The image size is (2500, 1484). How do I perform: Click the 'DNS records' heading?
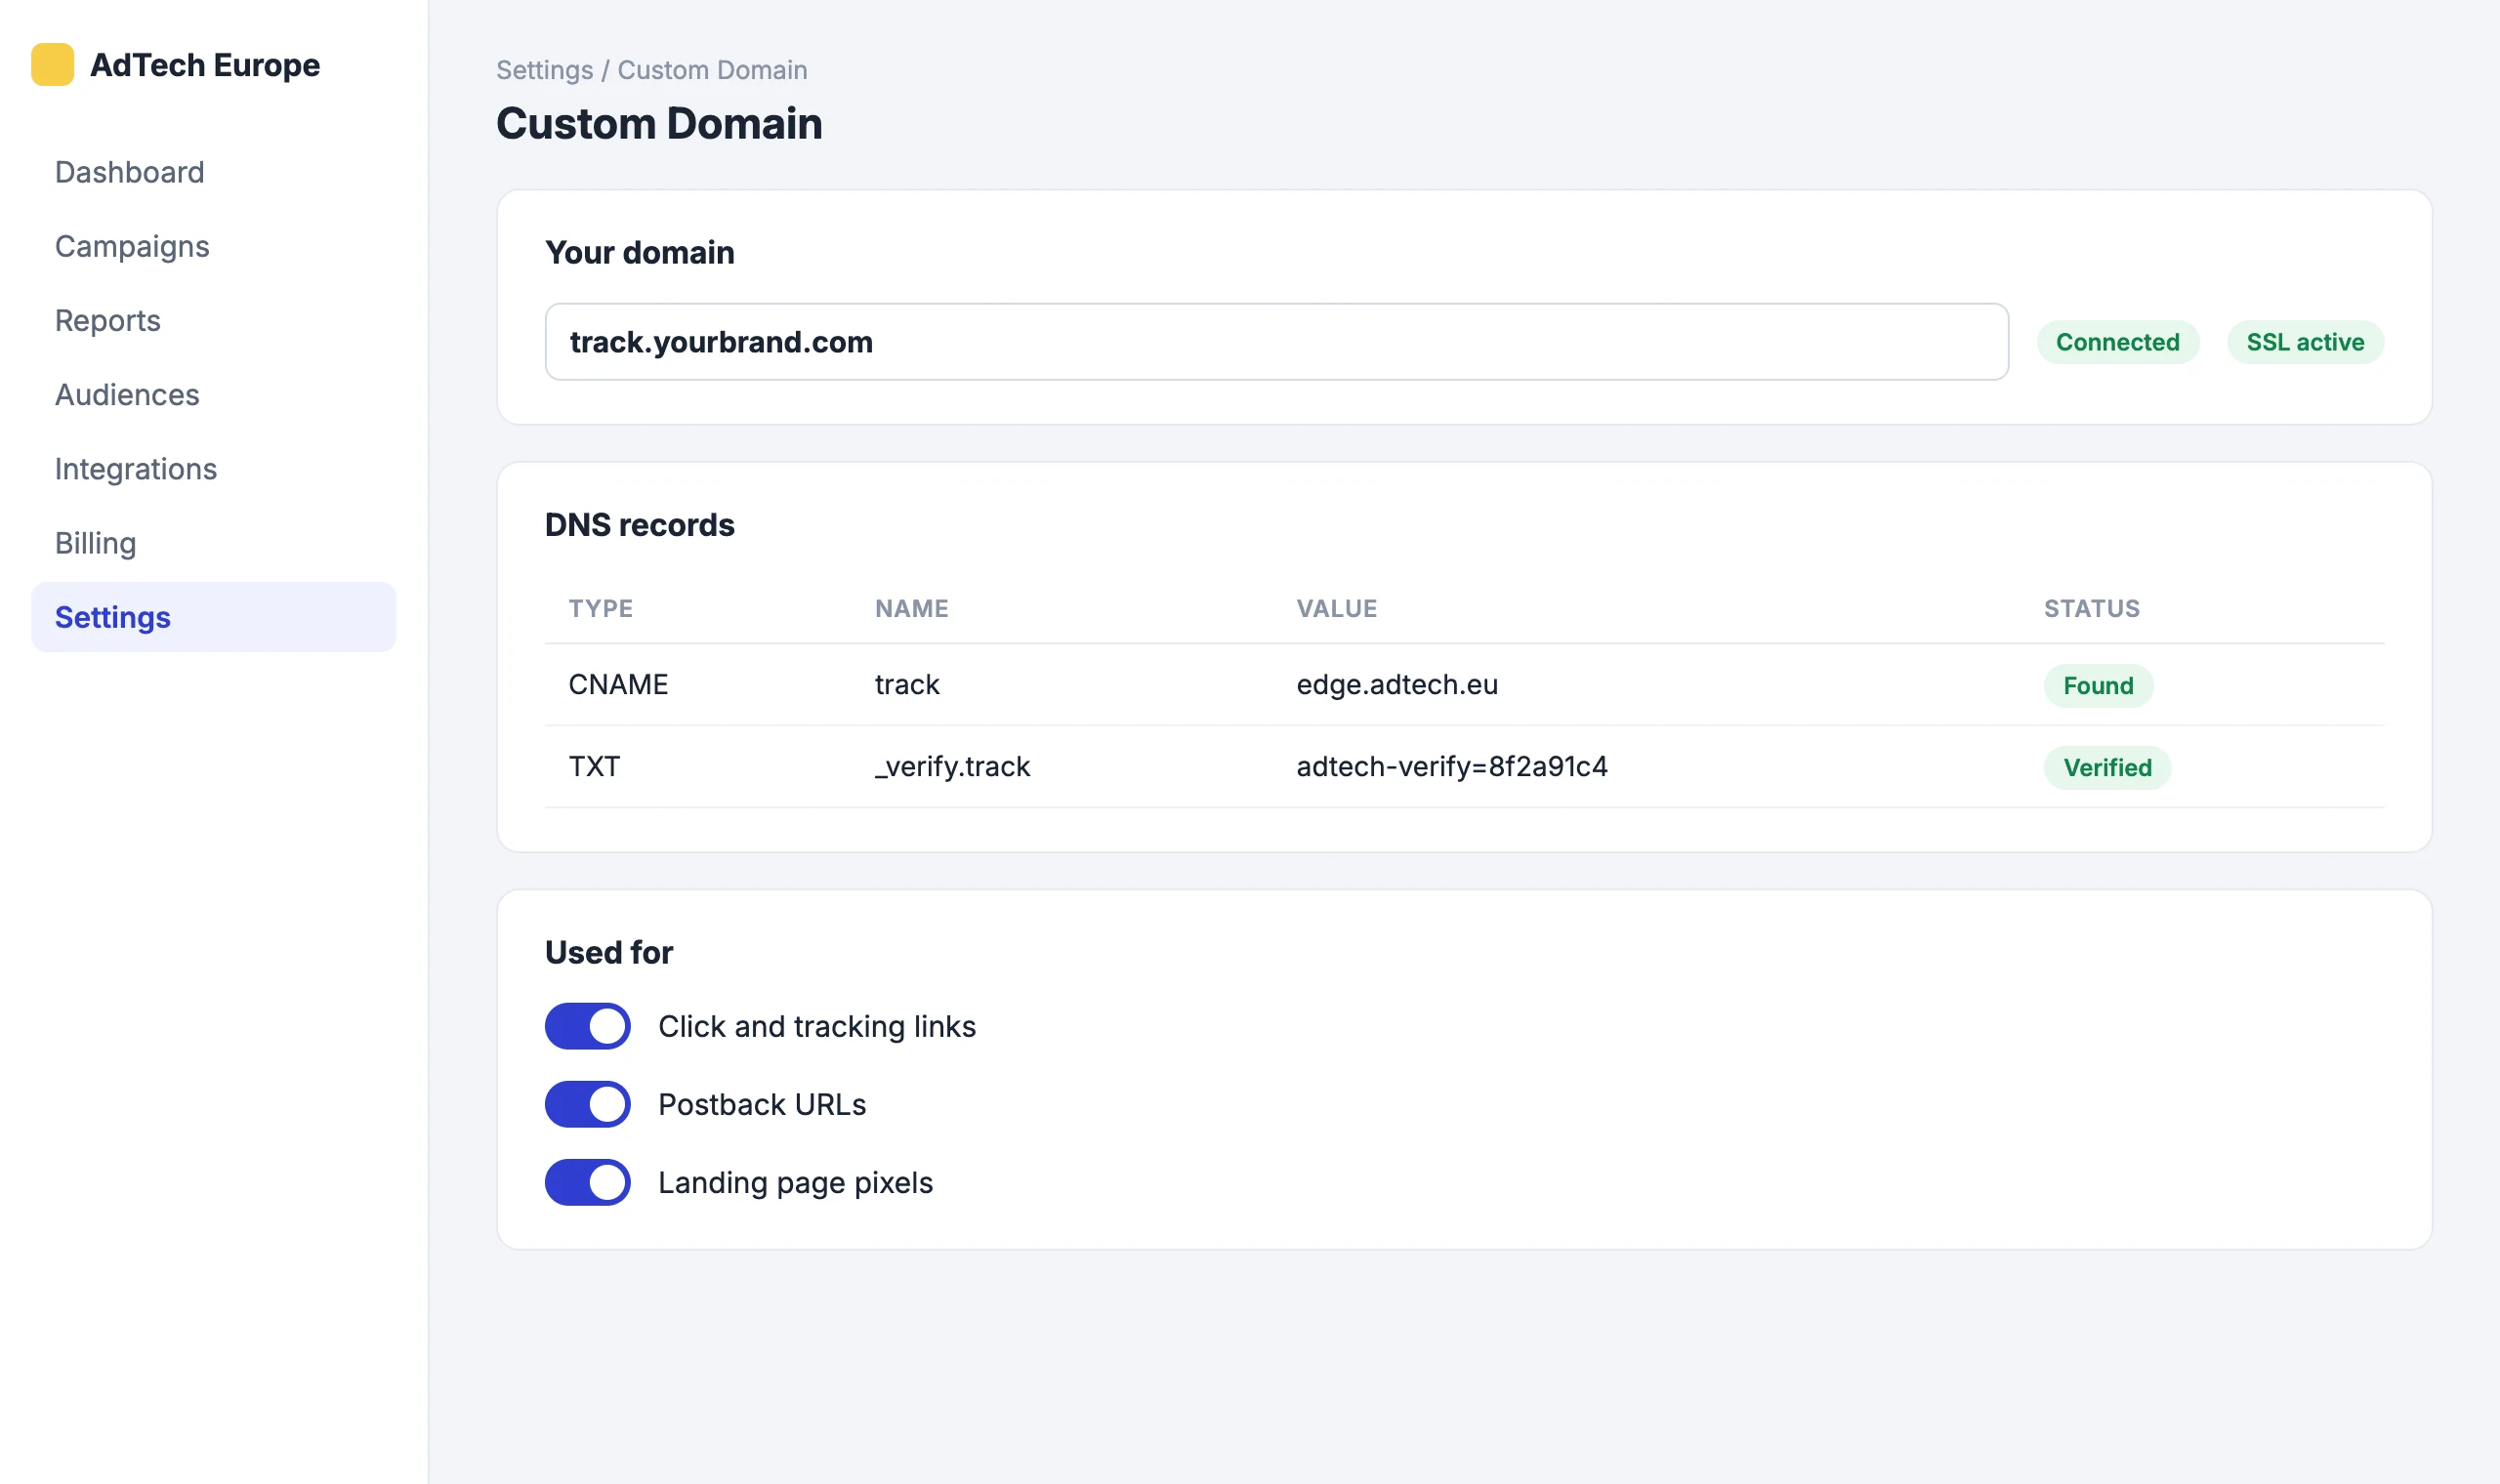tap(640, 525)
